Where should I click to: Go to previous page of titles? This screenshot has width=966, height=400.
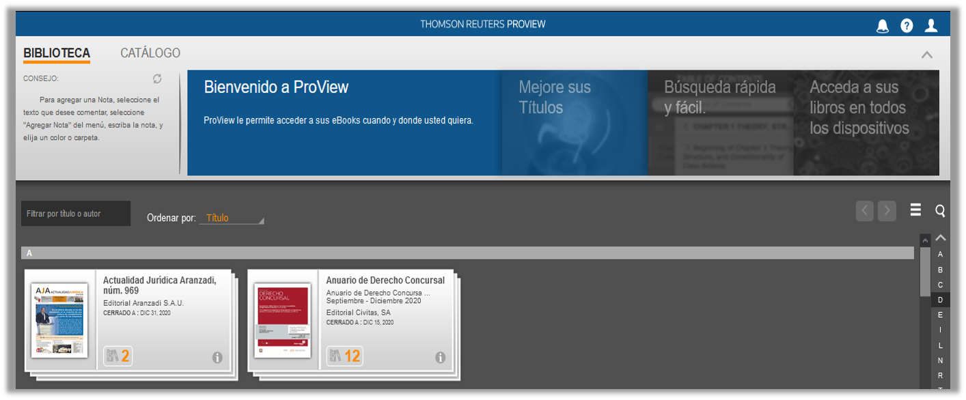click(x=865, y=211)
